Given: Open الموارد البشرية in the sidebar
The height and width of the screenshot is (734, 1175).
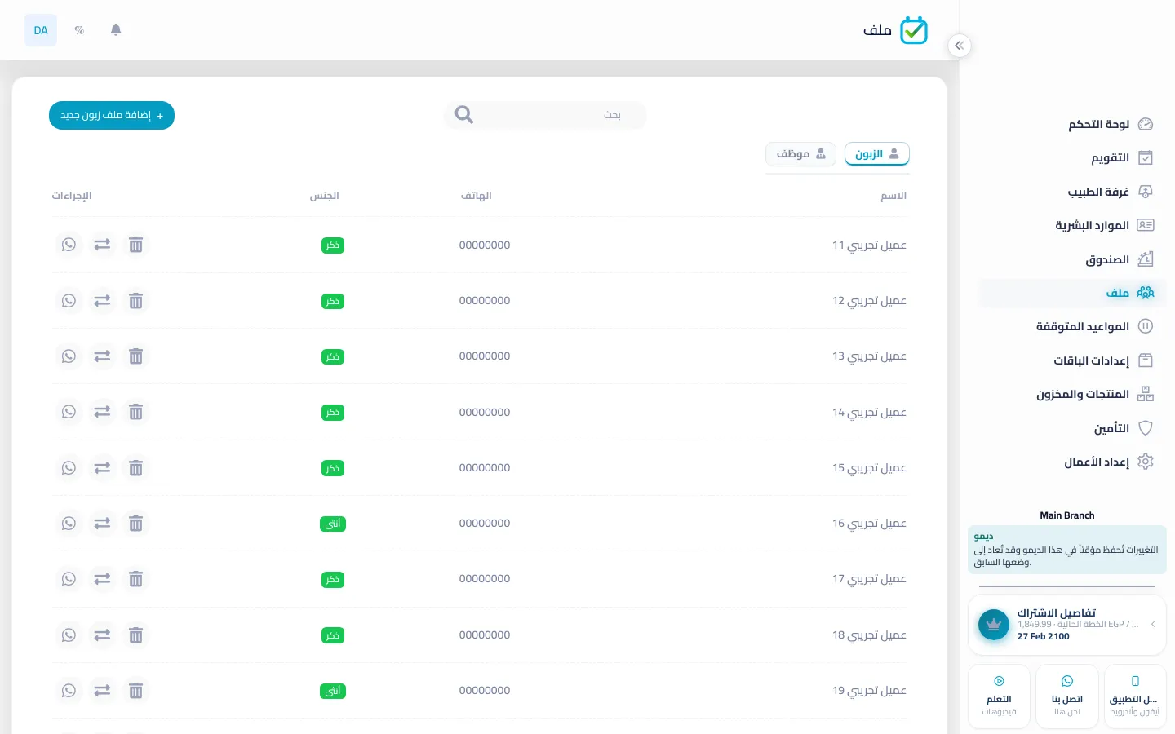Looking at the screenshot, I should point(1073,225).
